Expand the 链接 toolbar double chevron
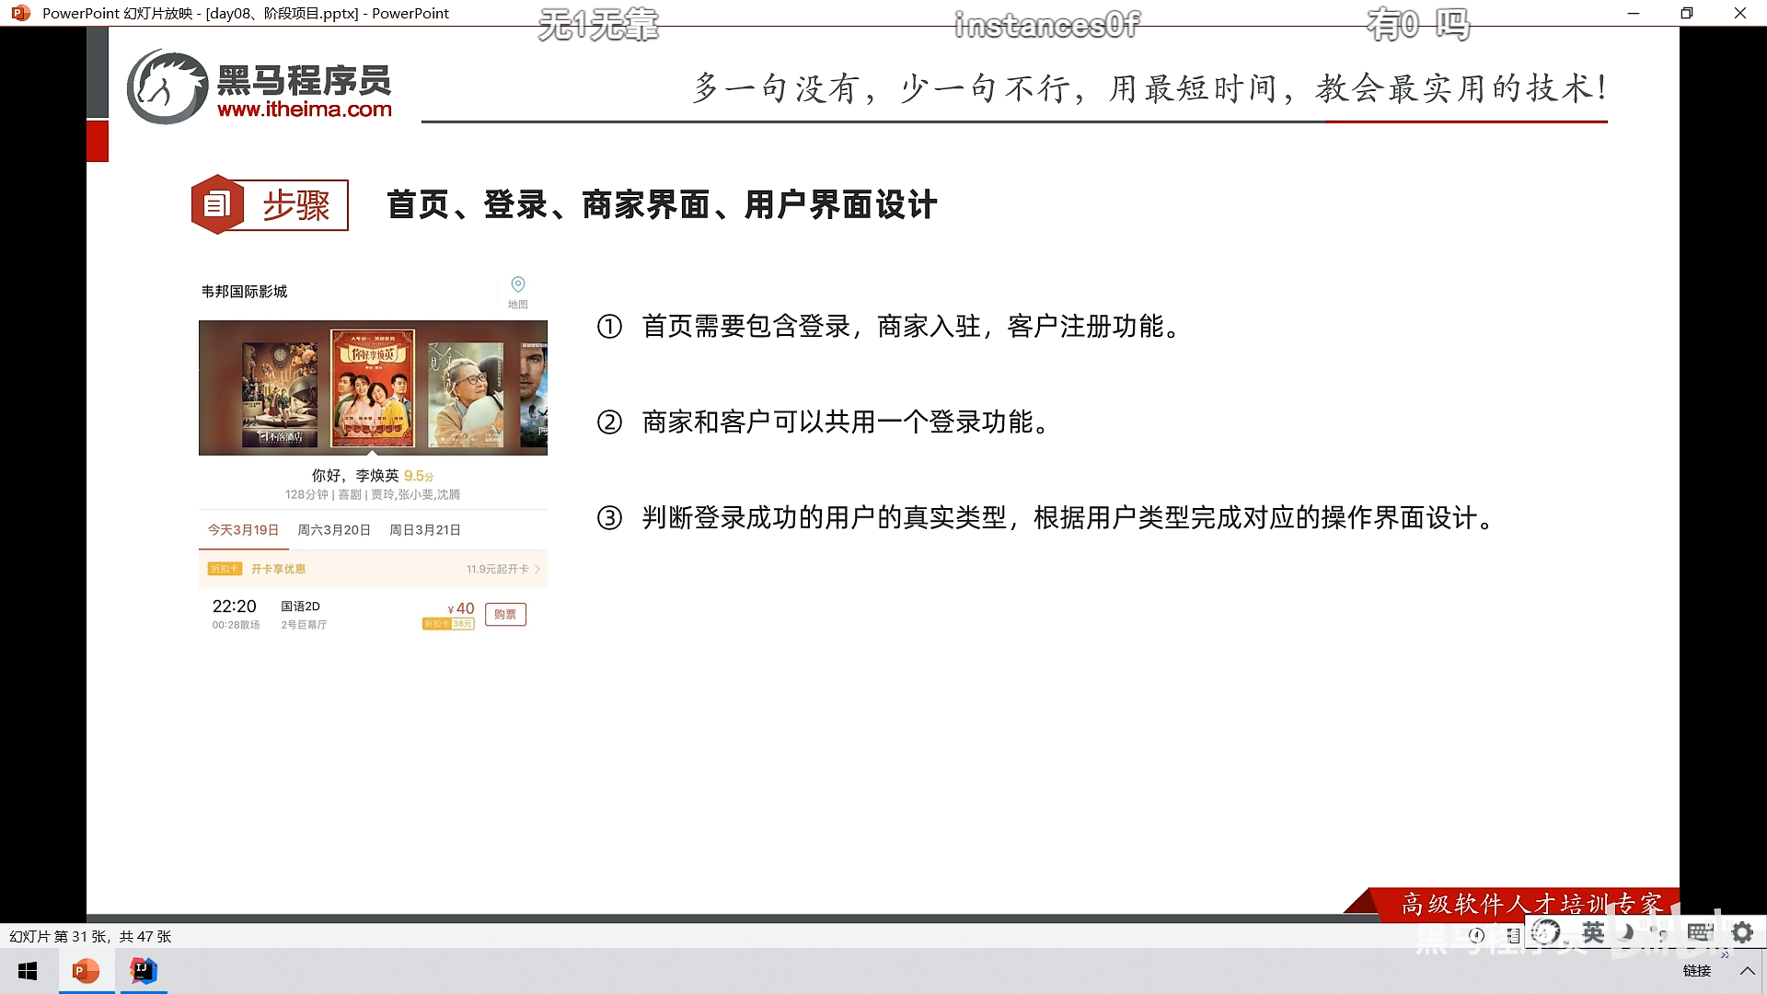This screenshot has width=1767, height=994. point(1724,955)
